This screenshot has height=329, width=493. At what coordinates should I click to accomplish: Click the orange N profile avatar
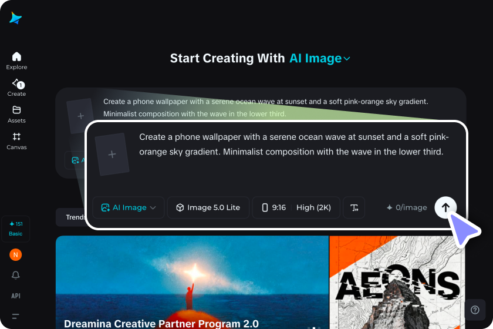[15, 255]
